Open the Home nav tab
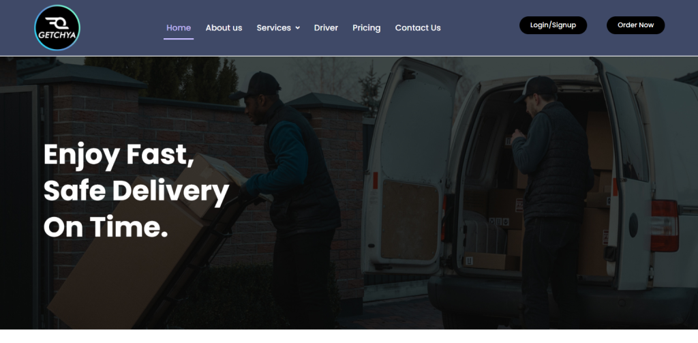 [179, 28]
